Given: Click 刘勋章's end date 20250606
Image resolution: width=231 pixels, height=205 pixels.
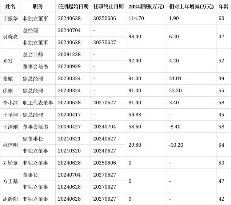Looking at the screenshot, I should [105, 163].
